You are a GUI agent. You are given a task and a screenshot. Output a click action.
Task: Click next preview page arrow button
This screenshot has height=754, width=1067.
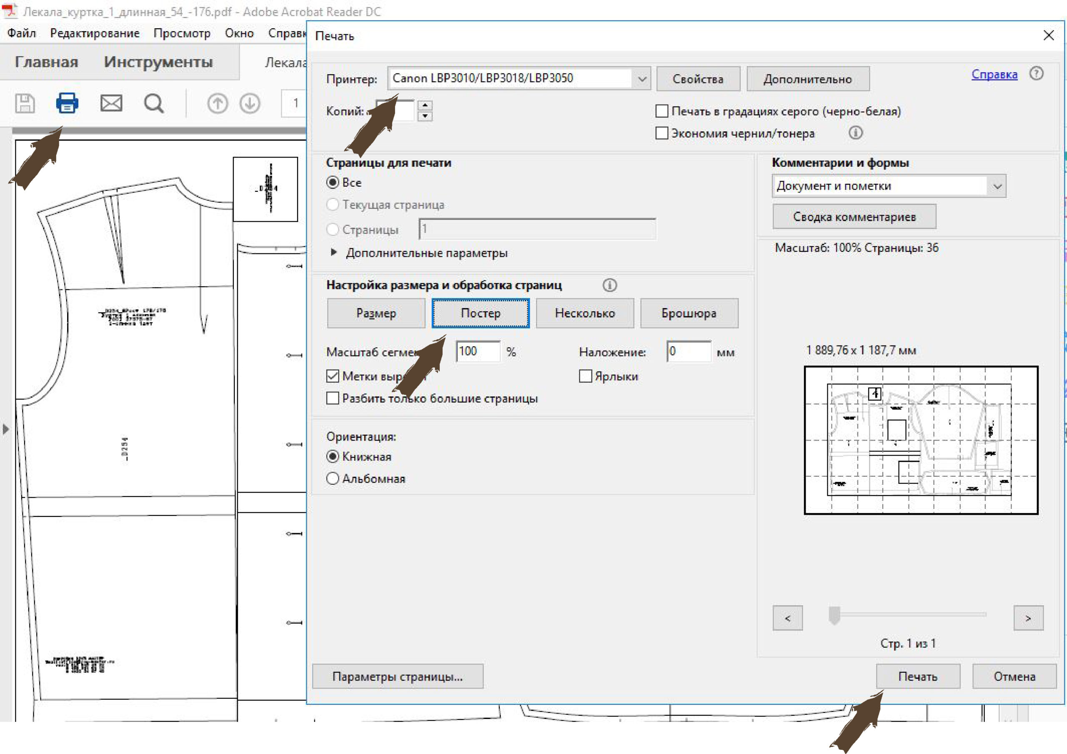[x=1028, y=618]
